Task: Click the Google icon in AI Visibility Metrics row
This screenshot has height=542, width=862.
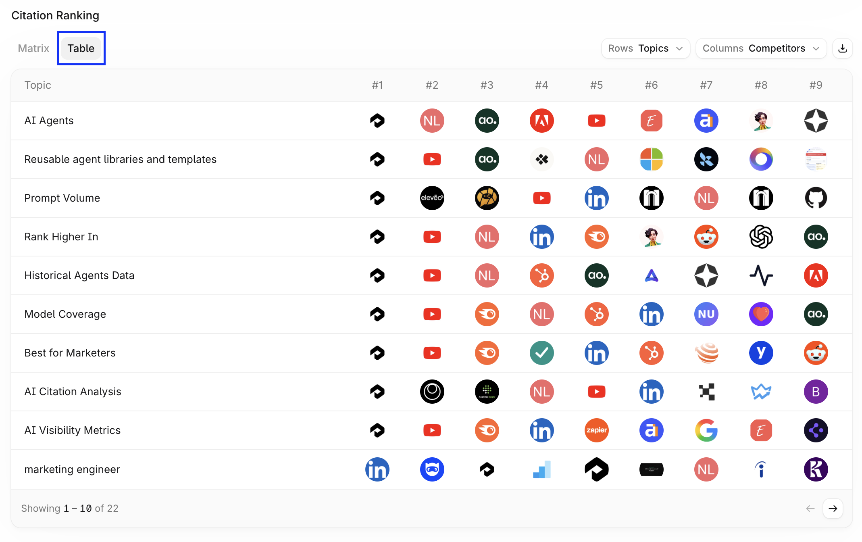Action: [706, 430]
